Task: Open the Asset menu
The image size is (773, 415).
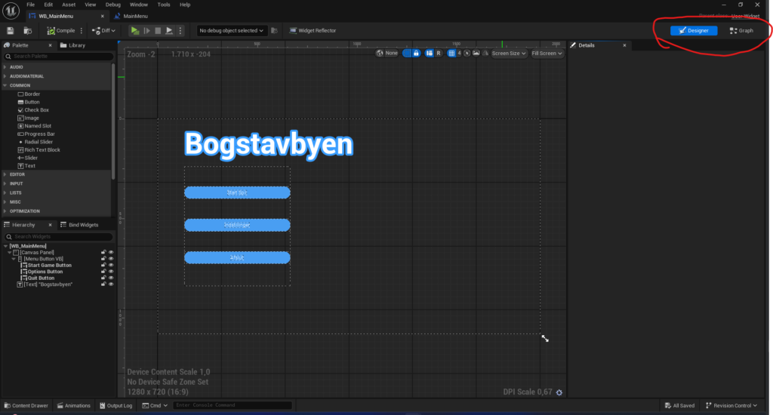Action: 69,5
